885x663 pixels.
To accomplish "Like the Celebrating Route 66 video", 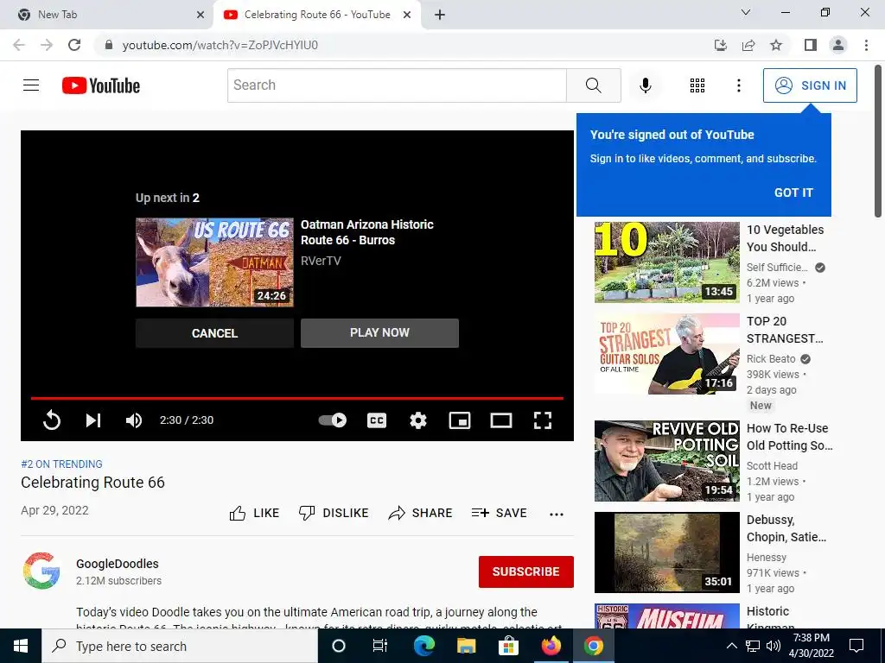I will point(254,513).
